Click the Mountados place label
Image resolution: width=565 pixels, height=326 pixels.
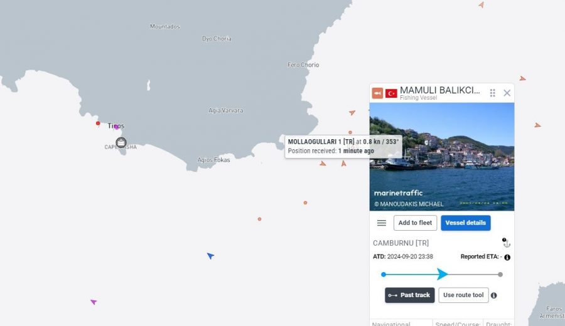pyautogui.click(x=164, y=26)
